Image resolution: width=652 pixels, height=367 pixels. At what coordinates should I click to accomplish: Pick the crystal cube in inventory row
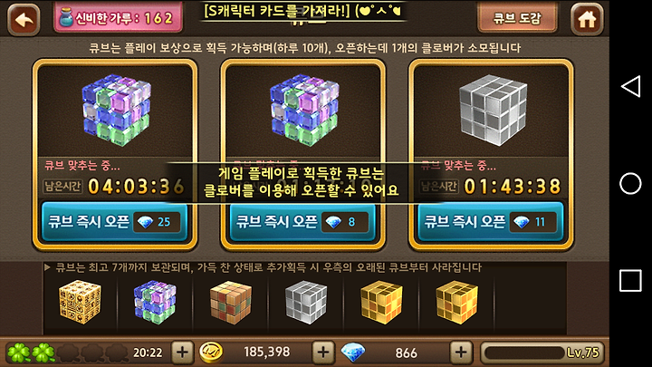coord(155,302)
